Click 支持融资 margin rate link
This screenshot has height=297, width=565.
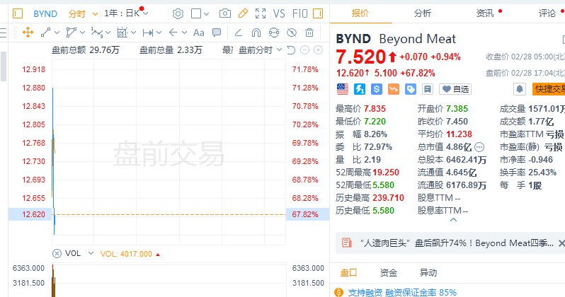(x=402, y=292)
